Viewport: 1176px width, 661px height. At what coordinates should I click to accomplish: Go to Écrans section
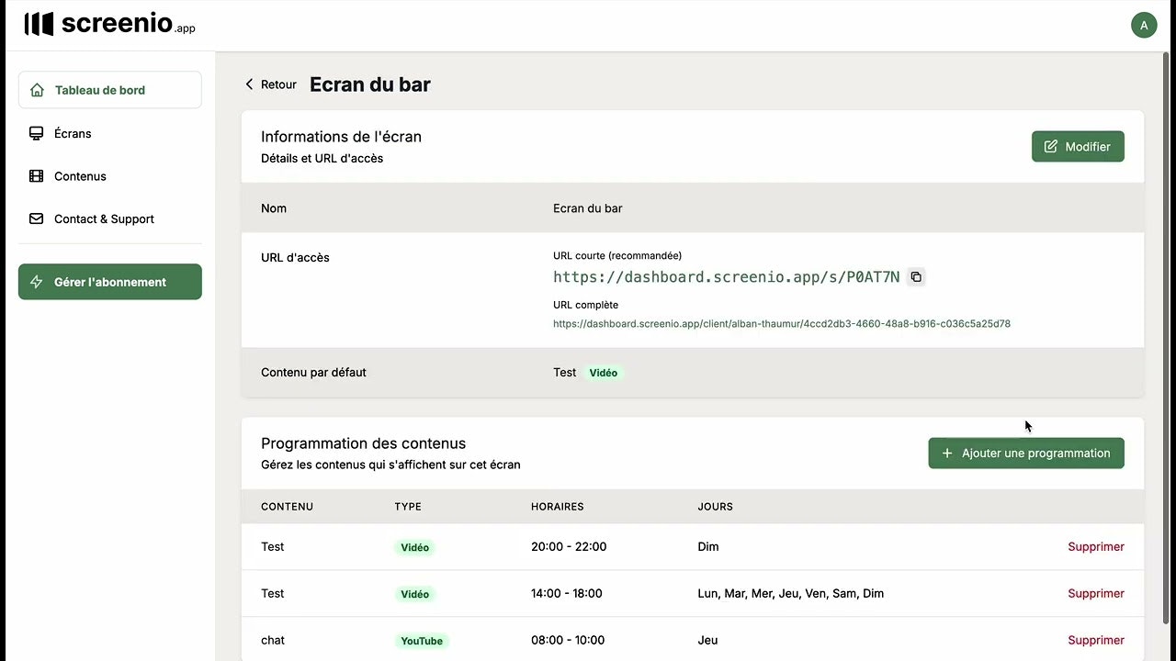109,133
